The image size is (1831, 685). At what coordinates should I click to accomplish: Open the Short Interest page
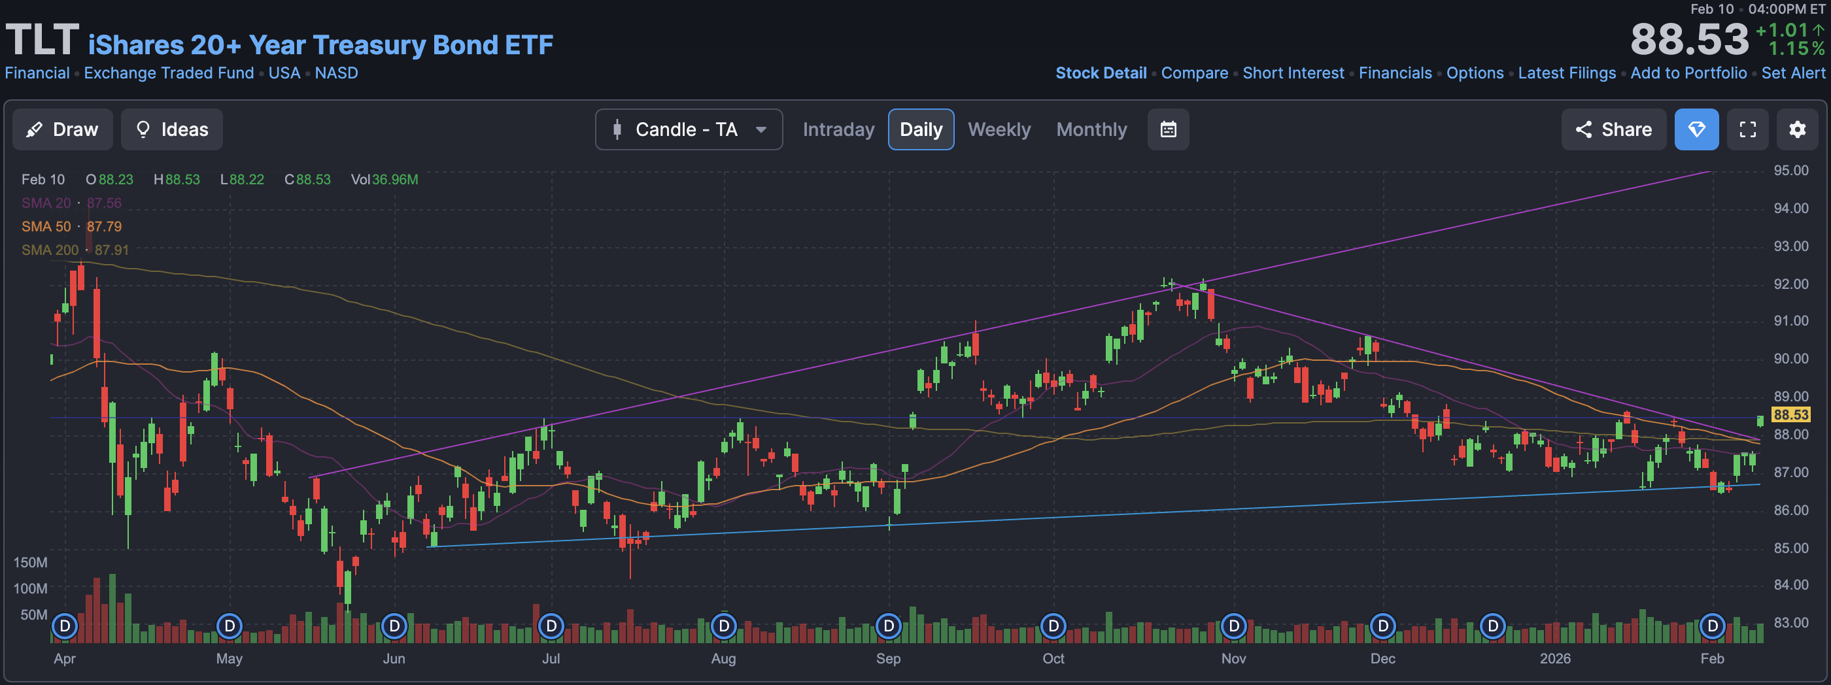[x=1293, y=73]
